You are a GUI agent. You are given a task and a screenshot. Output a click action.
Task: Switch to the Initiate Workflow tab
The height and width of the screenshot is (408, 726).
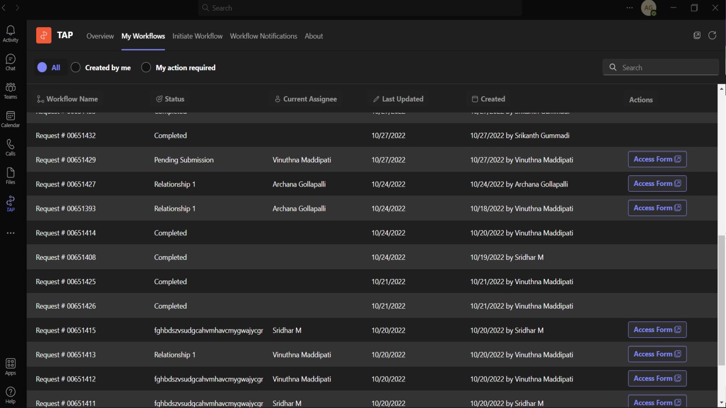coord(197,36)
